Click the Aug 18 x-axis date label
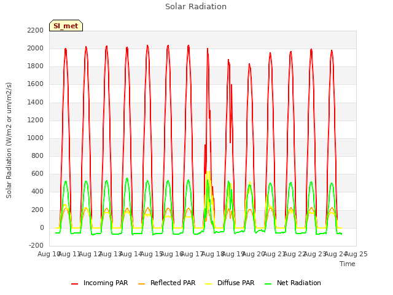This screenshot has height=295, width=393. pos(213,254)
